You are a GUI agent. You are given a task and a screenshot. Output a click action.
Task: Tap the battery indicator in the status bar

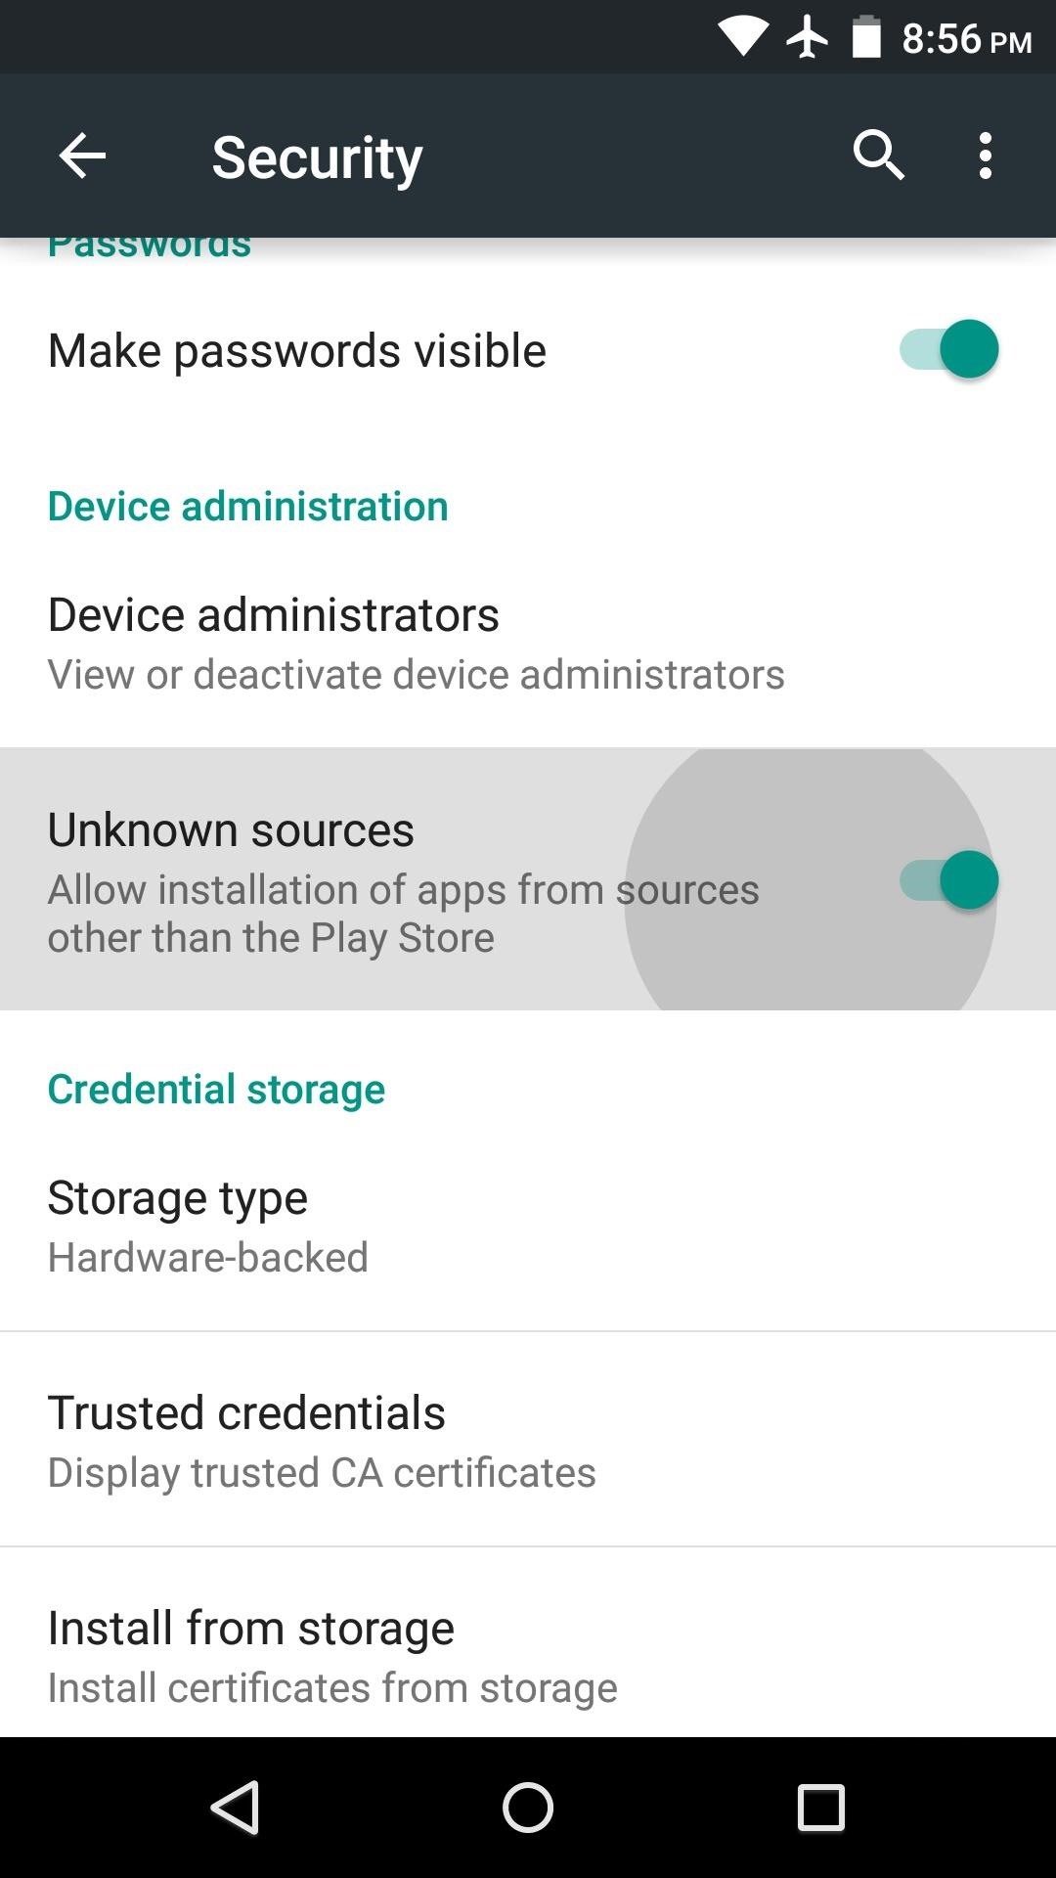click(x=865, y=37)
